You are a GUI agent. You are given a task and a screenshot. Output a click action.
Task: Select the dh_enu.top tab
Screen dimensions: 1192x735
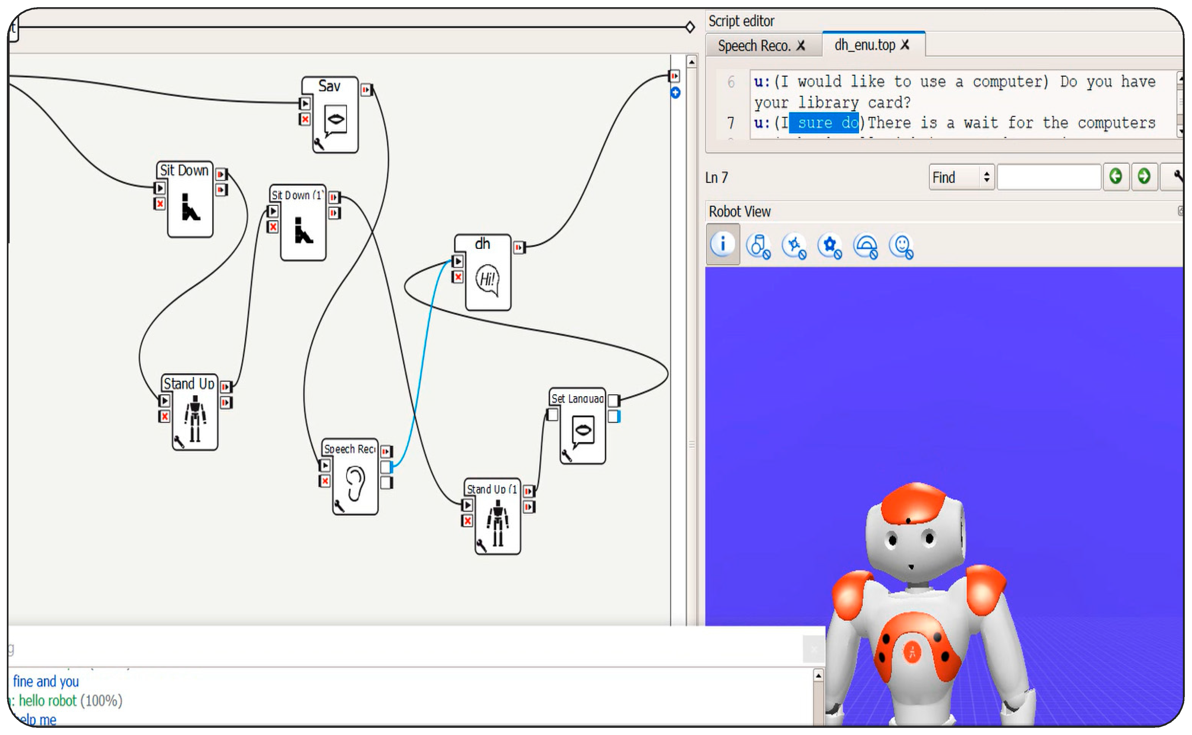tap(865, 45)
